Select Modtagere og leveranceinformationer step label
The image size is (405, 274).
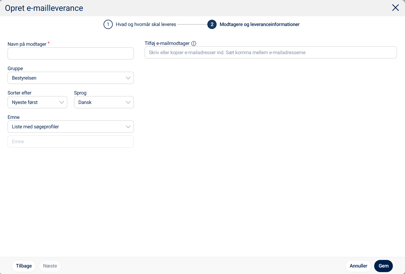pyautogui.click(x=260, y=24)
